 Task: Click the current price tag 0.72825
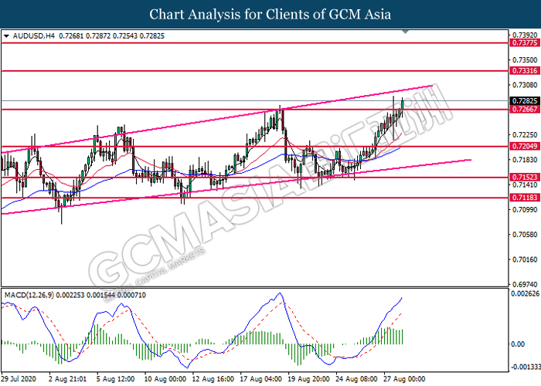coord(525,100)
